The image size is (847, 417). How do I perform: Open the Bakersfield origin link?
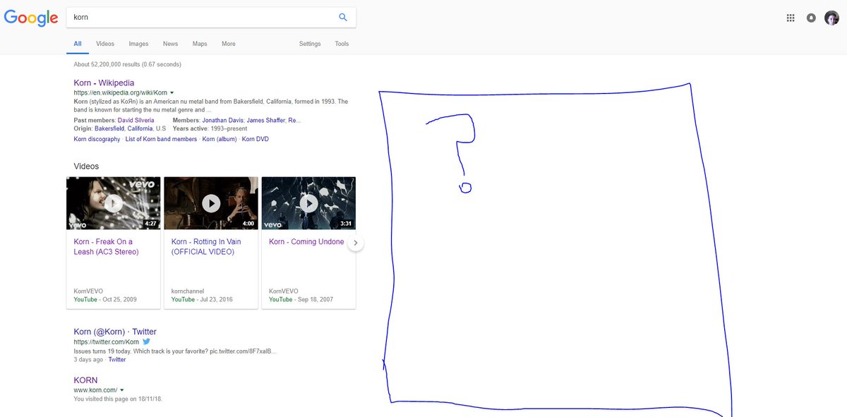click(109, 128)
